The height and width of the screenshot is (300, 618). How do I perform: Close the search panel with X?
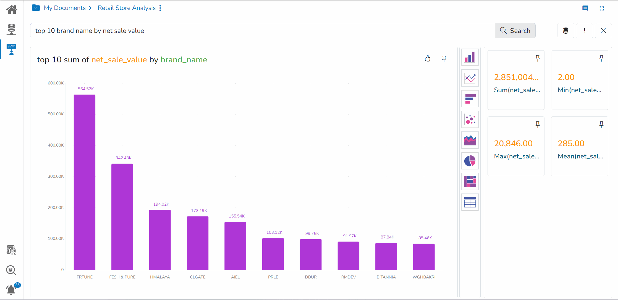tap(603, 31)
